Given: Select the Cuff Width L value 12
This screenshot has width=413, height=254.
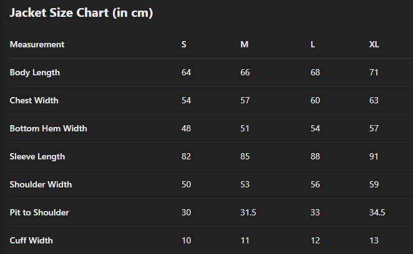Looking at the screenshot, I should 315,240.
